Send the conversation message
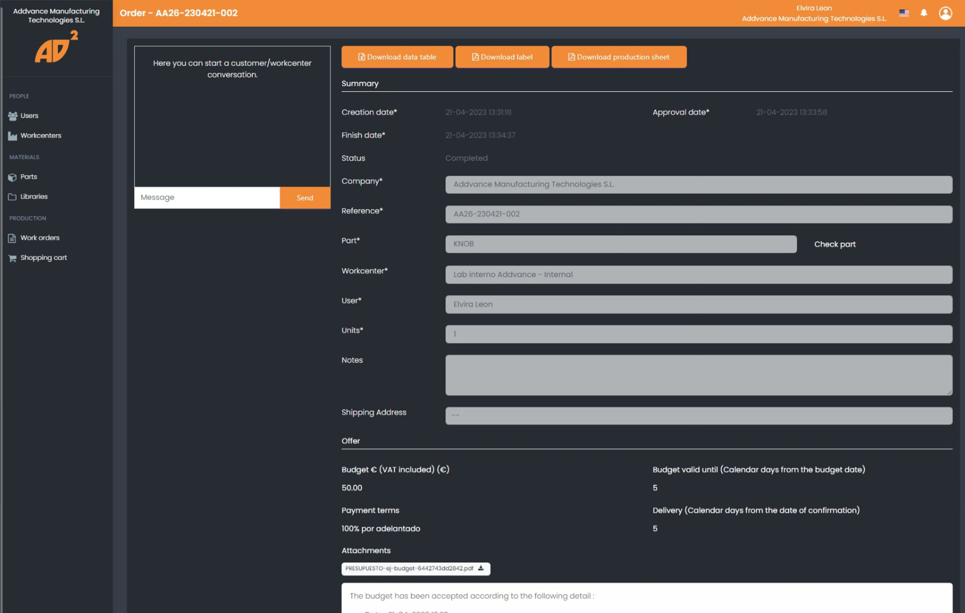This screenshot has width=965, height=613. pos(304,198)
